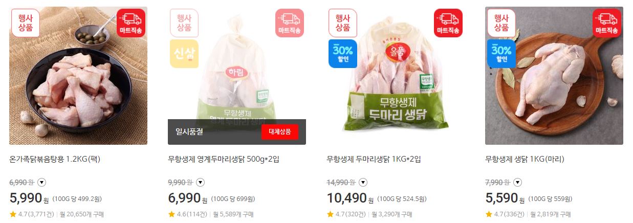Open 무항생제 생닭 1KG(마리) product title

click(525, 159)
